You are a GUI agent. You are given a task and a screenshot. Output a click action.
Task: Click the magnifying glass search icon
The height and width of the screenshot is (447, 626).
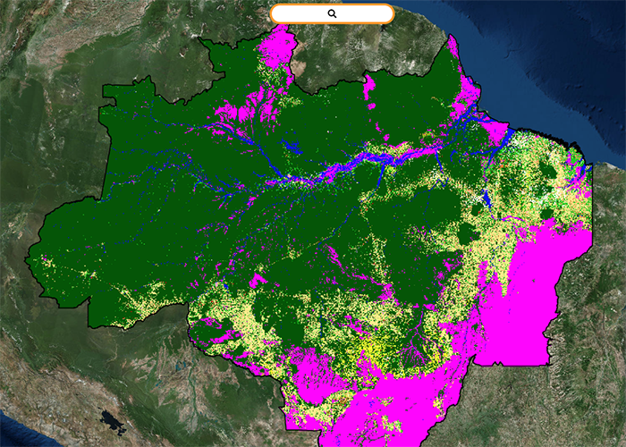(x=332, y=14)
